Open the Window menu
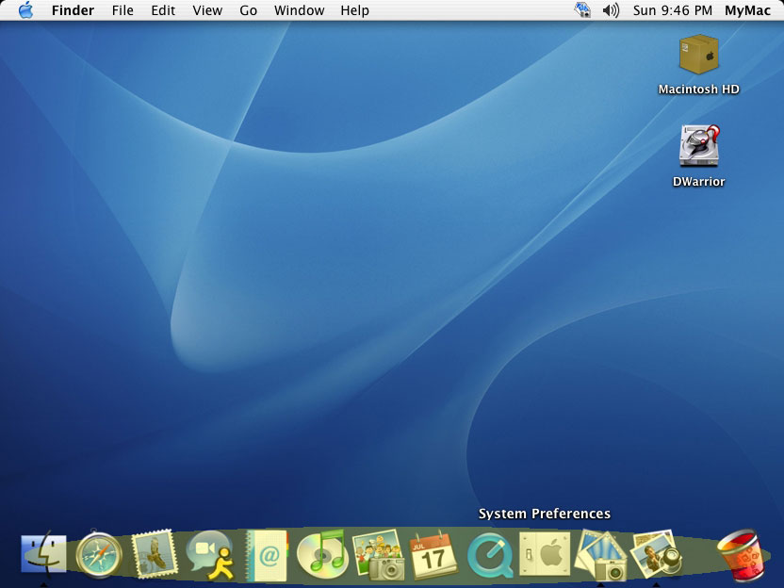The height and width of the screenshot is (588, 784). [x=299, y=10]
